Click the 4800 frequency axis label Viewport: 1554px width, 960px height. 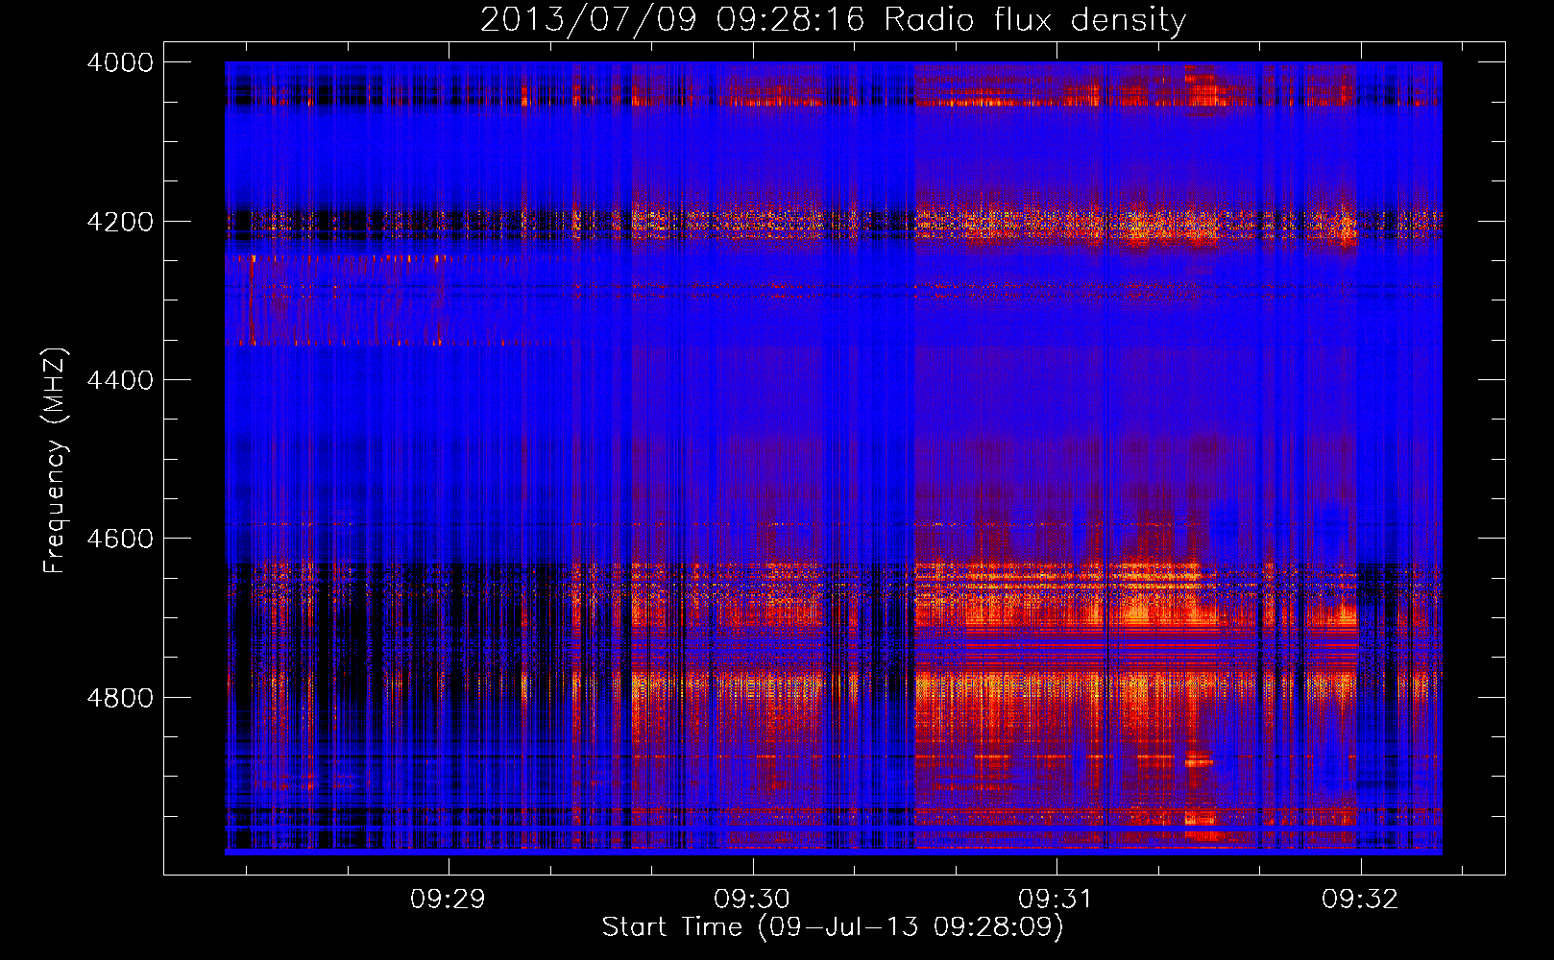pos(120,698)
